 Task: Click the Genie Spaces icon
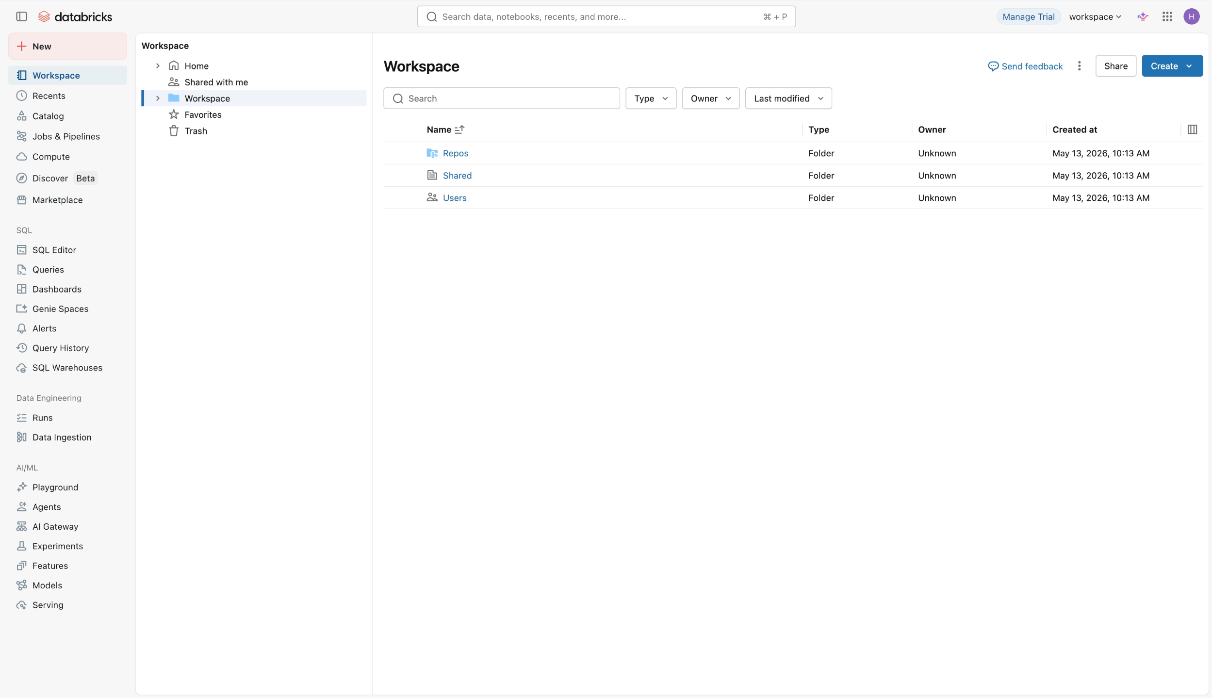(x=21, y=308)
